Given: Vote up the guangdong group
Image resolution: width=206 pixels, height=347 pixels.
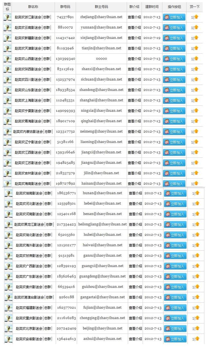Looking at the screenshot, I should [x=197, y=276].
